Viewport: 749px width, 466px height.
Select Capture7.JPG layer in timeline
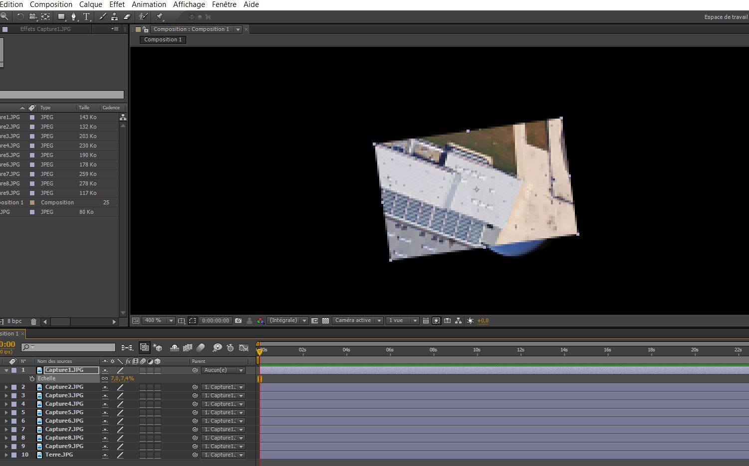64,430
